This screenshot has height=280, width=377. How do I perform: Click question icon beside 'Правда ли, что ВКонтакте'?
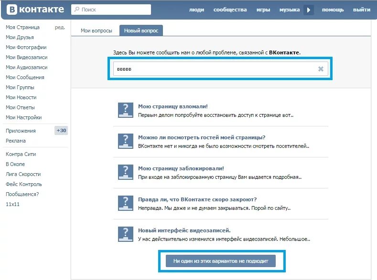[x=126, y=203]
